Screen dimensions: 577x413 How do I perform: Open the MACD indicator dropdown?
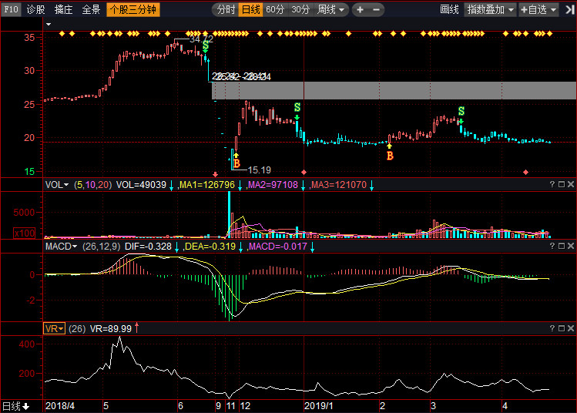pos(61,247)
